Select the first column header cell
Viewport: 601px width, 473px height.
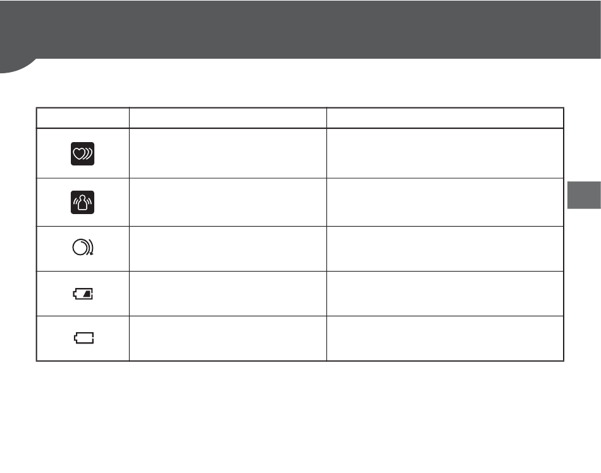click(x=83, y=118)
